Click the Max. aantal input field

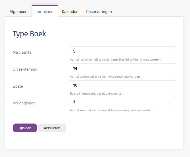click(123, 51)
